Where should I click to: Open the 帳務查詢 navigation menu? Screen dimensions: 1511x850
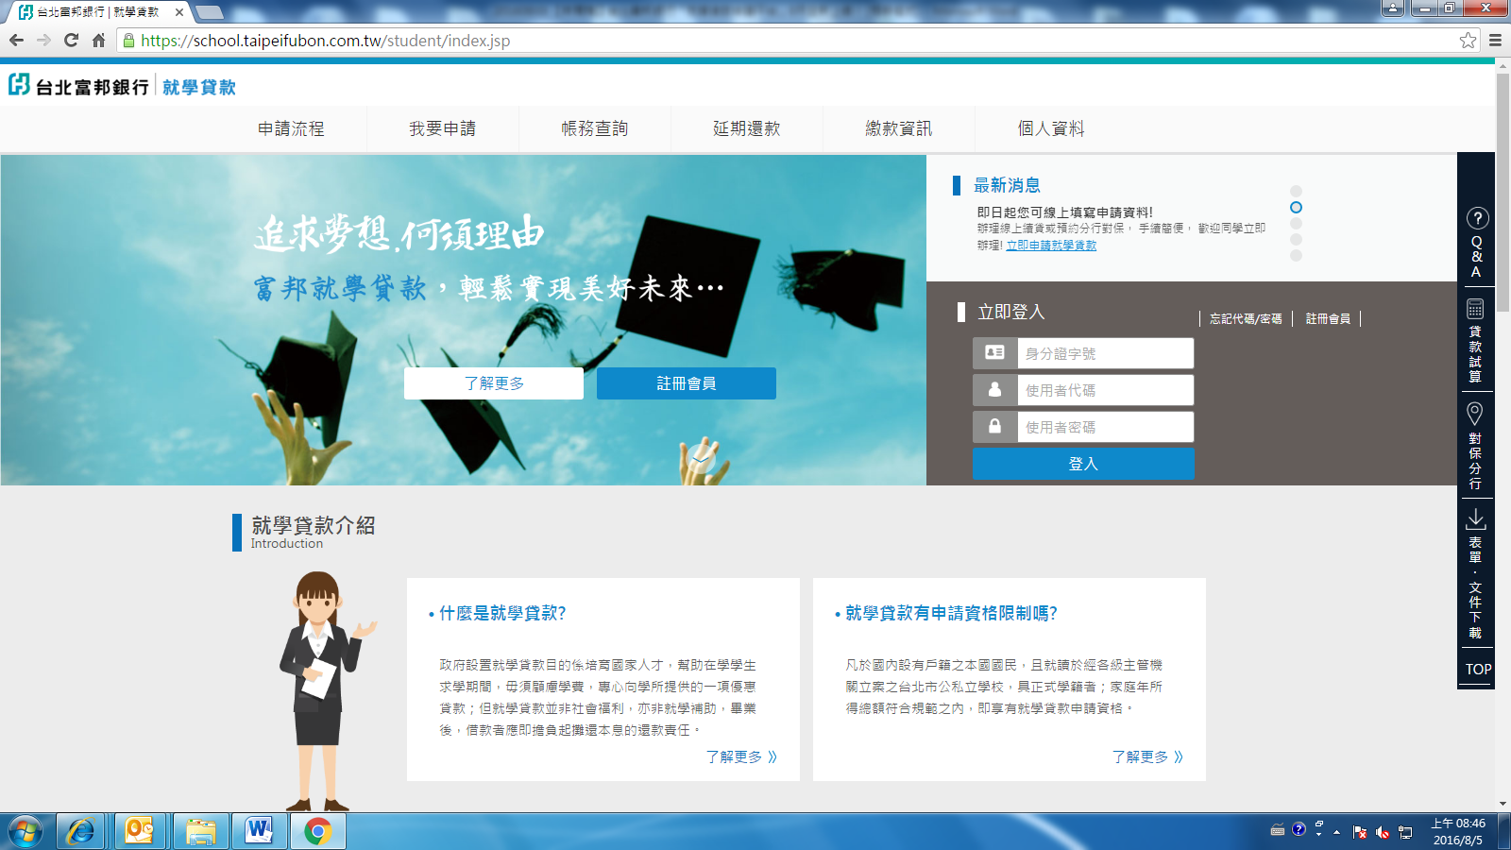point(595,128)
